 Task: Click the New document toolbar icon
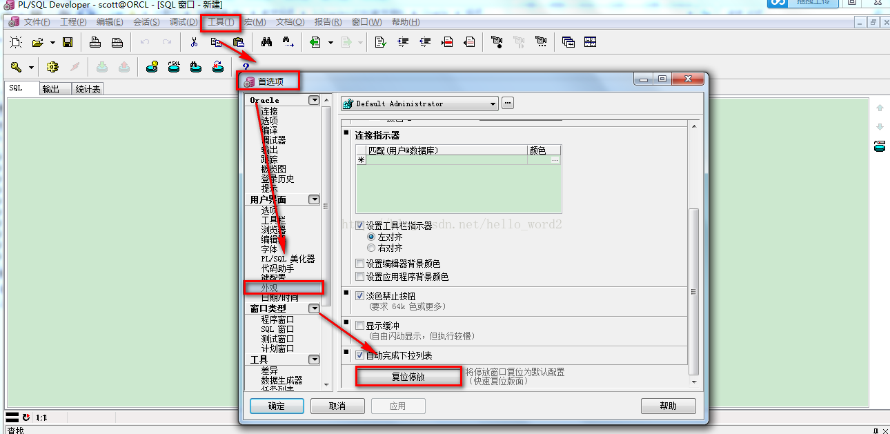point(16,42)
